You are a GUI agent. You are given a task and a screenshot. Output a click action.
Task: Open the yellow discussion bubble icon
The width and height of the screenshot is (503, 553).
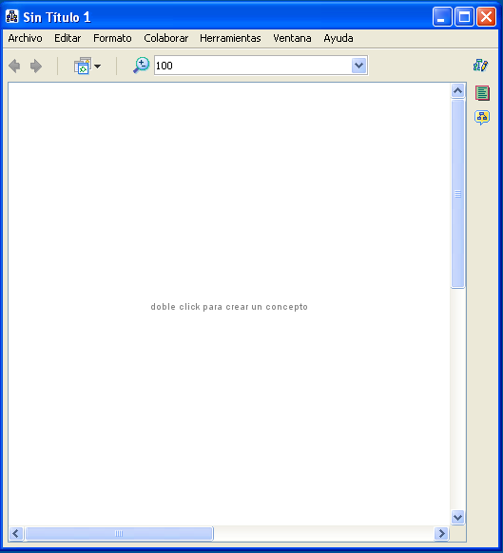coord(482,118)
